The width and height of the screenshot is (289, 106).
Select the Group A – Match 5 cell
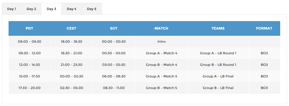pyautogui.click(x=161, y=76)
